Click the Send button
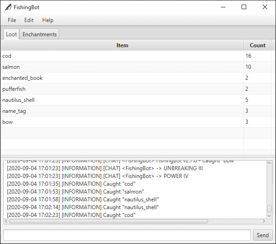Viewport: 276px width, 244px height. click(x=263, y=235)
